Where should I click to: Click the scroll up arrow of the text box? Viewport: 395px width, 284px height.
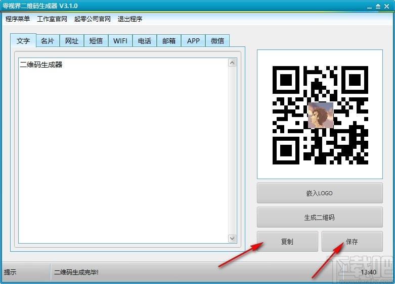point(232,63)
